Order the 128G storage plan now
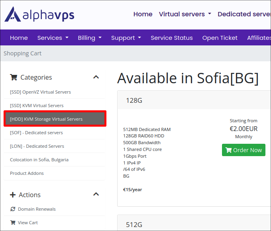The width and height of the screenshot is (271, 231). tap(244, 150)
